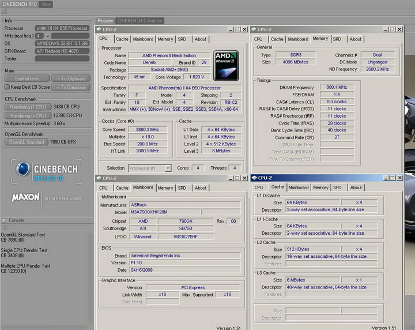
Task: Click the Tester name input field
Action: 62,58
